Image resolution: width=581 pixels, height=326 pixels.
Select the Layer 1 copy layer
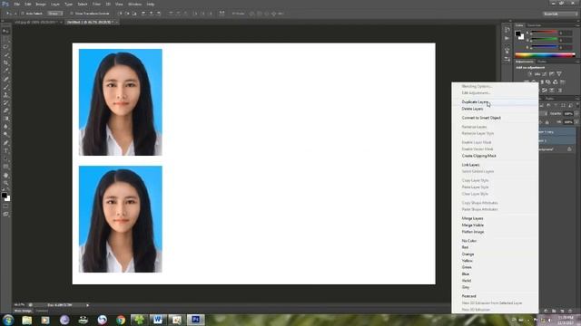click(x=556, y=132)
